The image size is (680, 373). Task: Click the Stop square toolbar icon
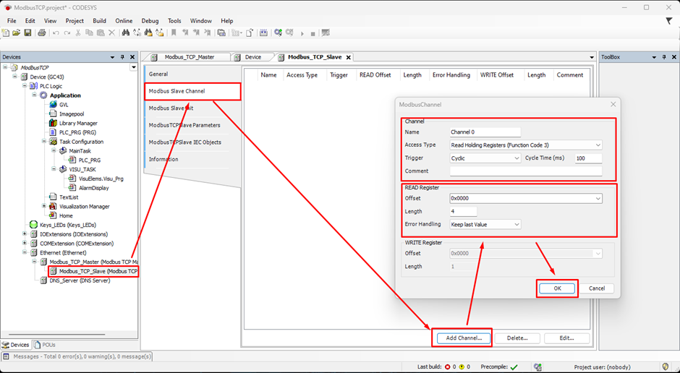[313, 33]
